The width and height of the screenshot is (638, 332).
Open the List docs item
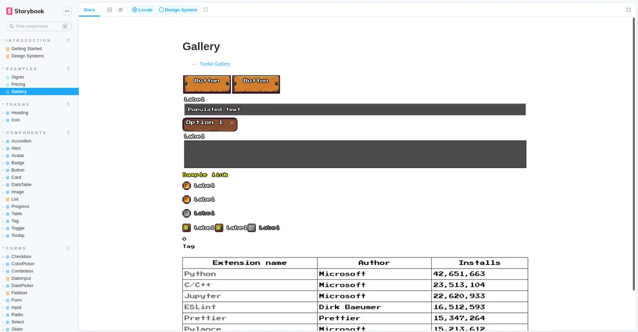15,199
